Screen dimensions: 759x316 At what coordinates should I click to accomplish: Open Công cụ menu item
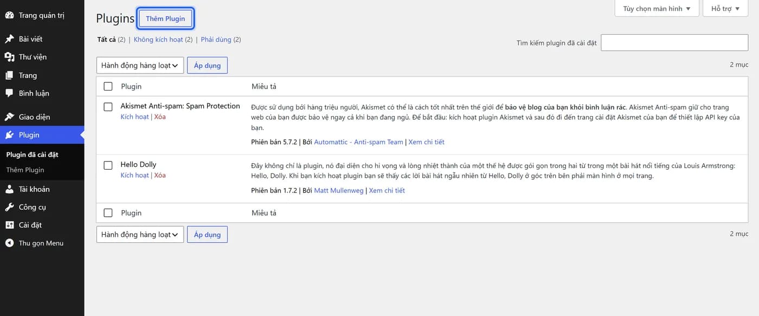click(42, 207)
